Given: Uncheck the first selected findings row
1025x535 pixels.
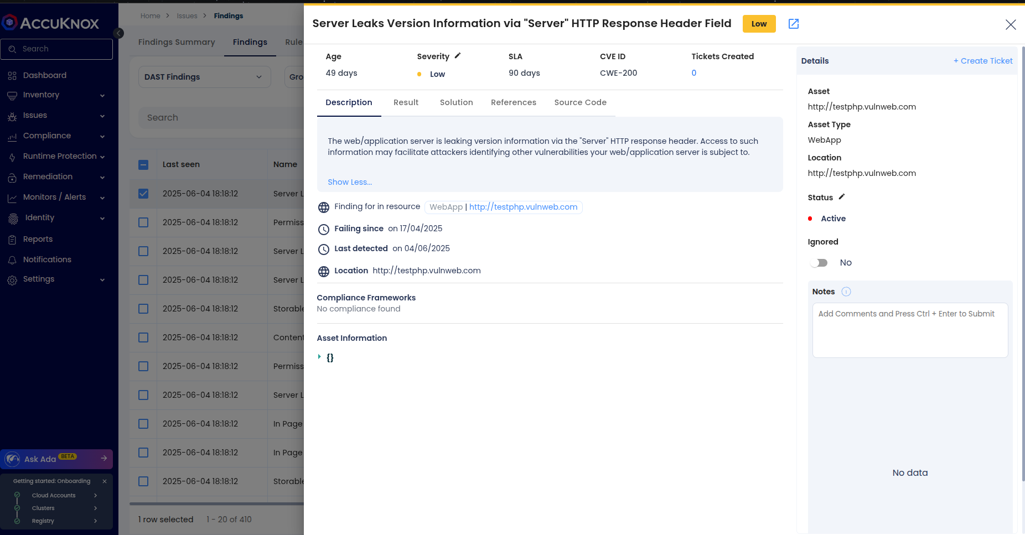Looking at the screenshot, I should coord(143,194).
